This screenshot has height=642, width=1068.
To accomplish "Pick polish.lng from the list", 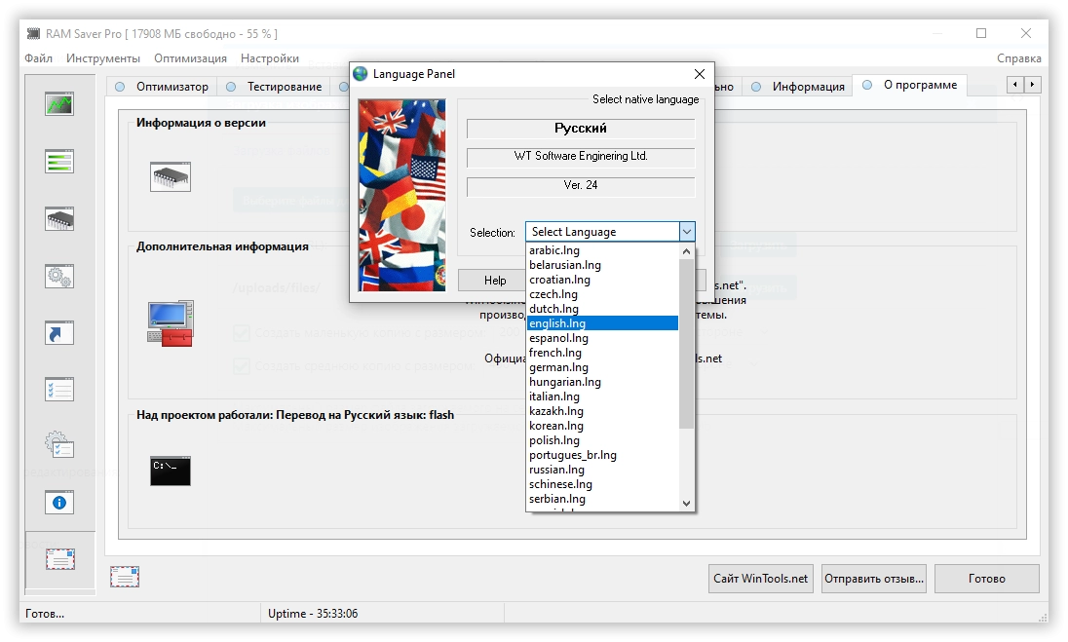I will (603, 440).
